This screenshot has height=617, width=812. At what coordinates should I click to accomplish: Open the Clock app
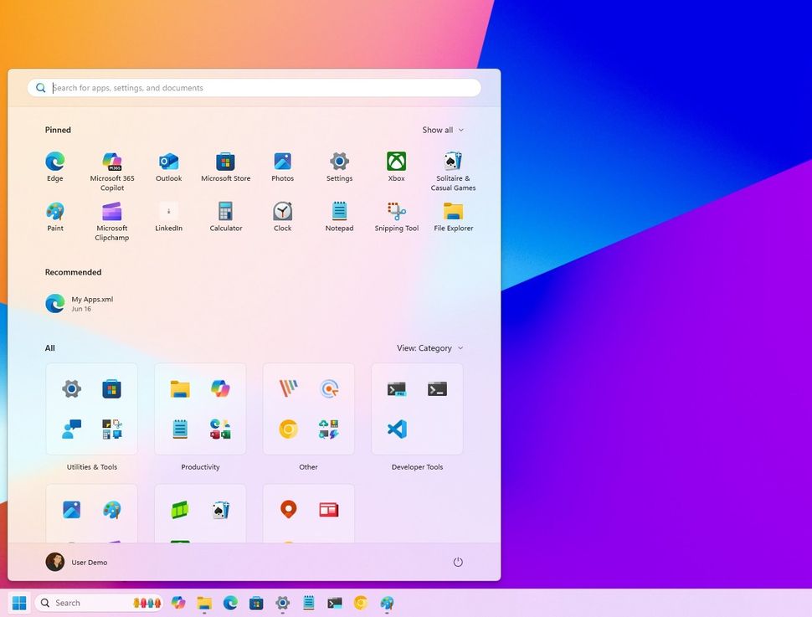click(x=282, y=213)
